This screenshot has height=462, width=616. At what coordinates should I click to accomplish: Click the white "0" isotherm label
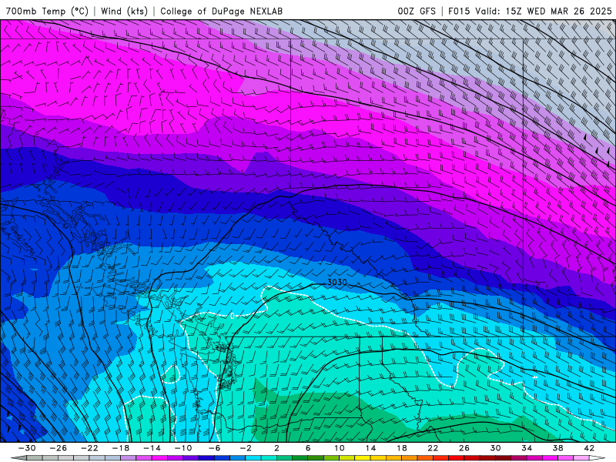pos(233,316)
